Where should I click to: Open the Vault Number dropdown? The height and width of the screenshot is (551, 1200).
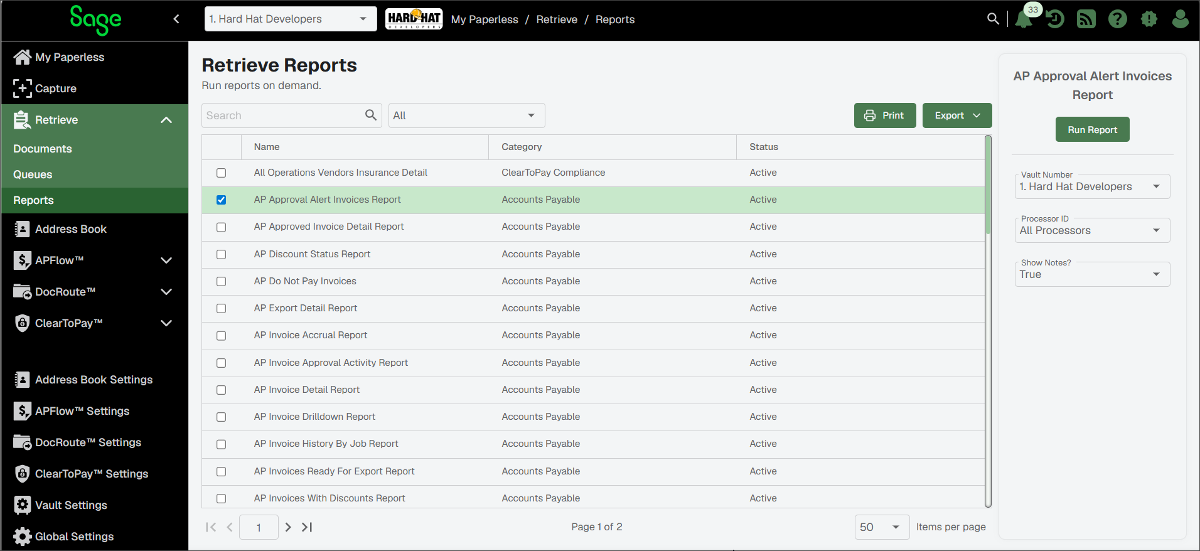[x=1092, y=186]
